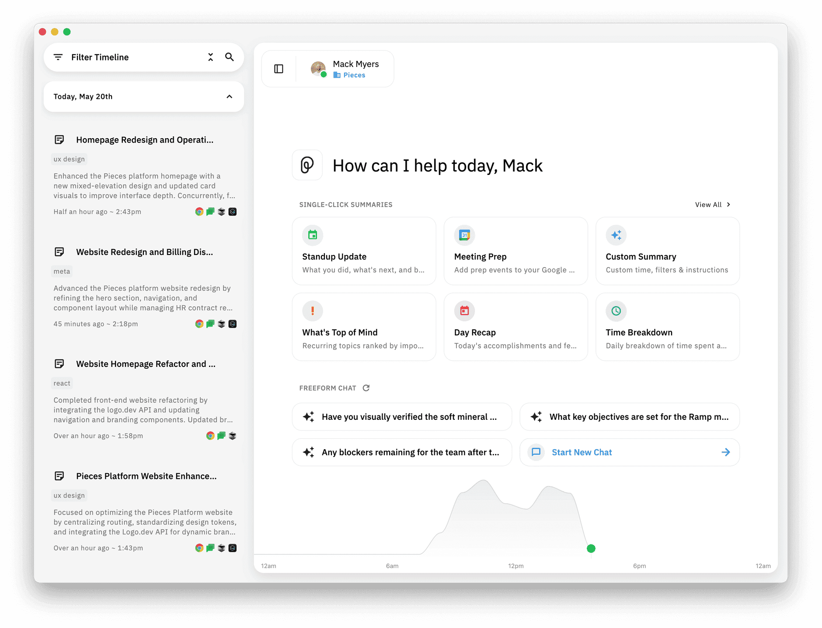This screenshot has width=822, height=628.
Task: Click the 45 minutes ago ~ 2:18pm timestamp
Action: click(95, 324)
